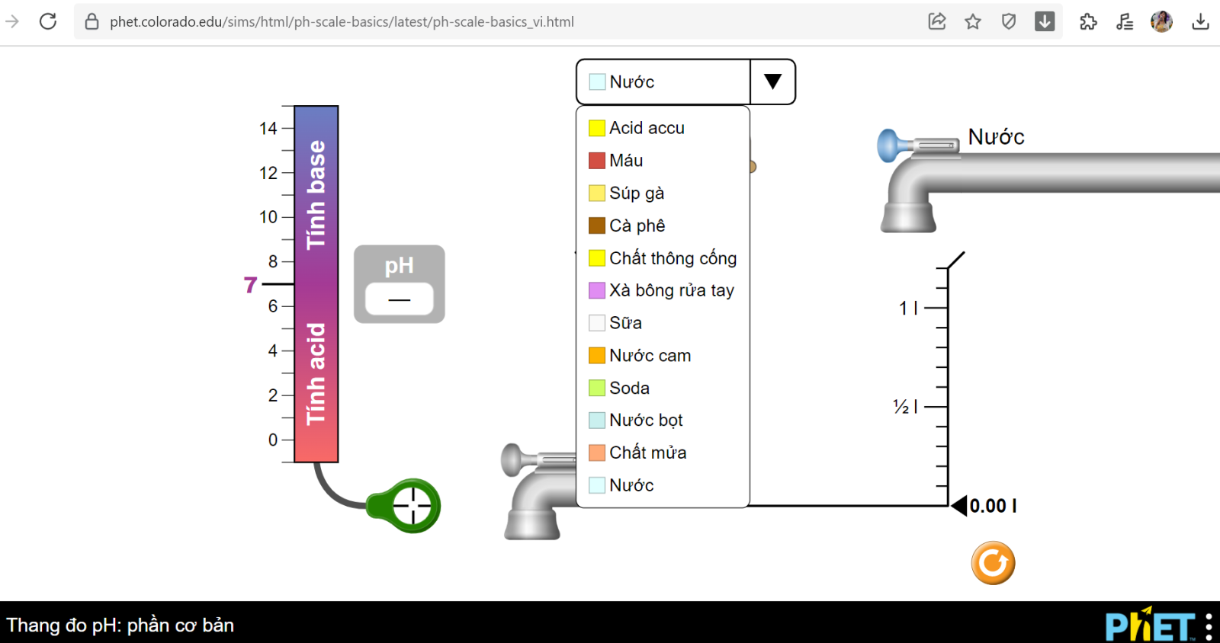
Task: Choose the Sữa option
Action: pos(625,323)
